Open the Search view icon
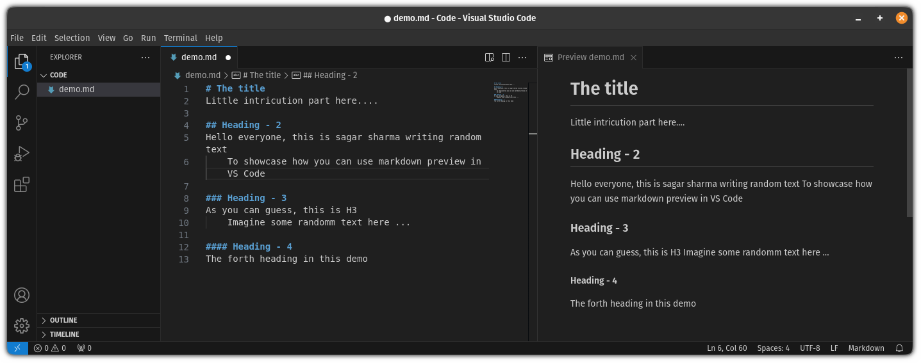 click(x=22, y=92)
